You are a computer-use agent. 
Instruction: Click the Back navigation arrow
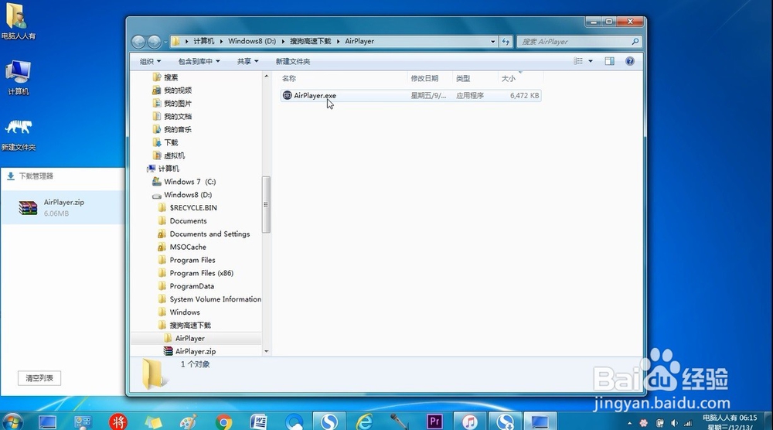click(x=138, y=42)
